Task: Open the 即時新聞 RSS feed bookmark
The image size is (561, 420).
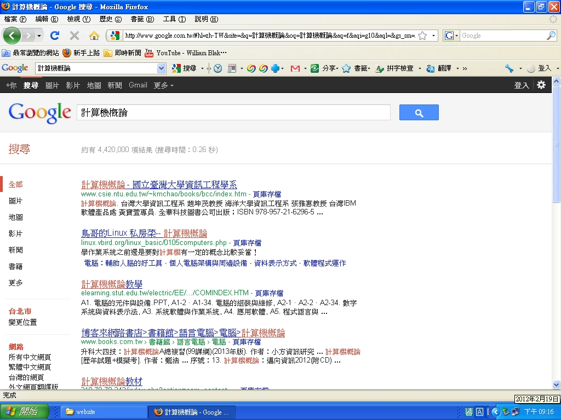Action: click(122, 53)
